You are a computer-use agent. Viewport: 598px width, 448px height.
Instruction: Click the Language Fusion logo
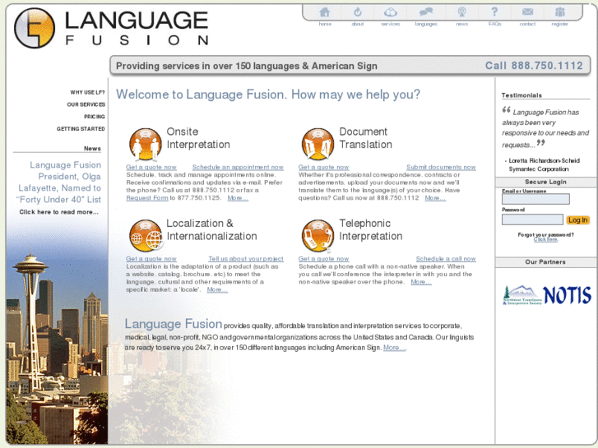pos(111,28)
